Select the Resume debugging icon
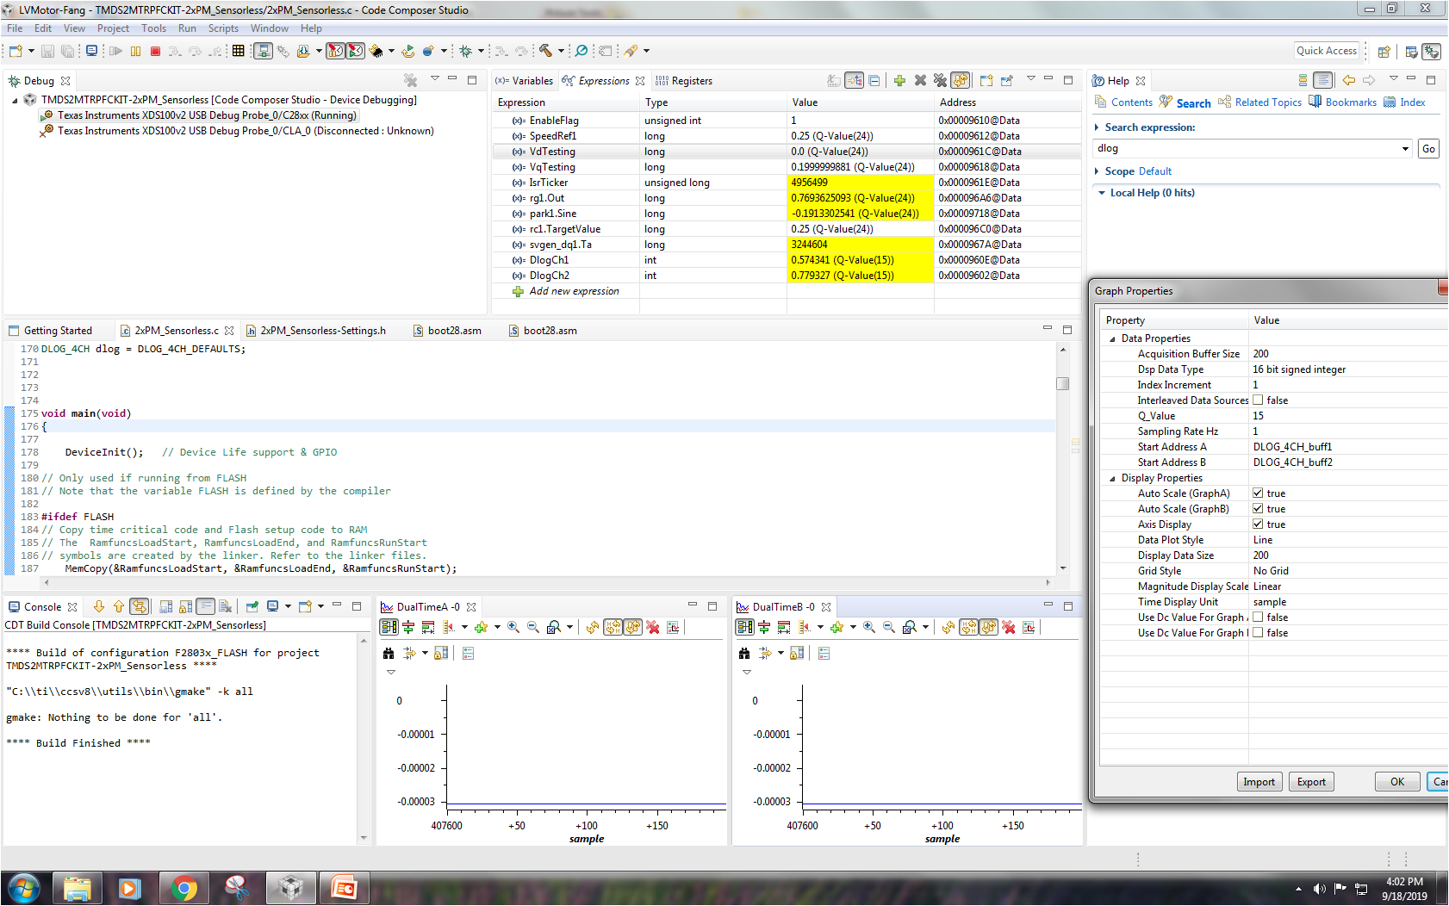This screenshot has width=1449, height=906. click(x=115, y=51)
